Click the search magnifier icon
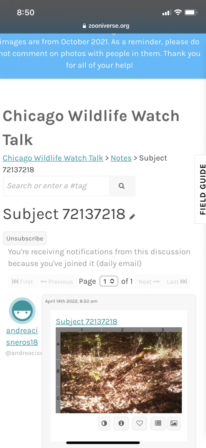 coord(122,186)
